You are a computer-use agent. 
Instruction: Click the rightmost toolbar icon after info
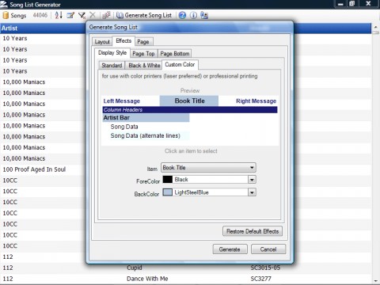pyautogui.click(x=204, y=15)
